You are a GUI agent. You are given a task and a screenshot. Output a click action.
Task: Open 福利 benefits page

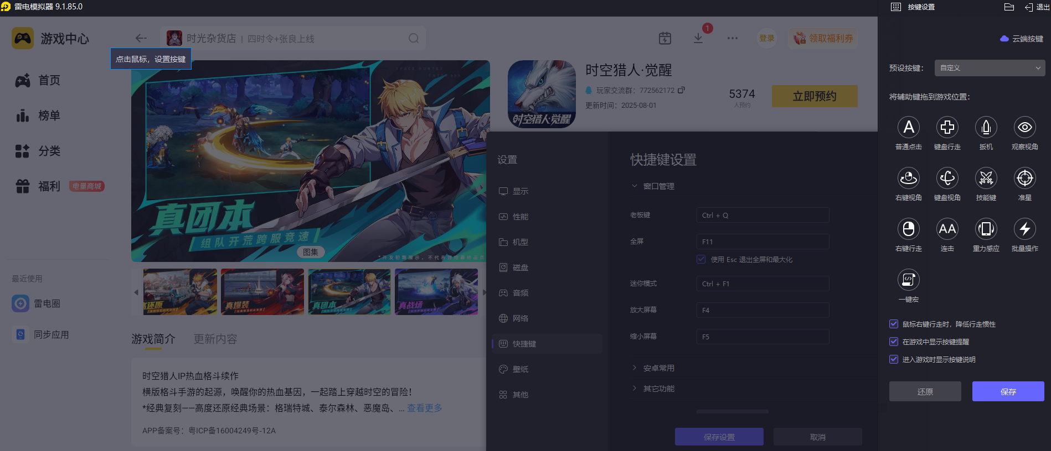[38, 186]
